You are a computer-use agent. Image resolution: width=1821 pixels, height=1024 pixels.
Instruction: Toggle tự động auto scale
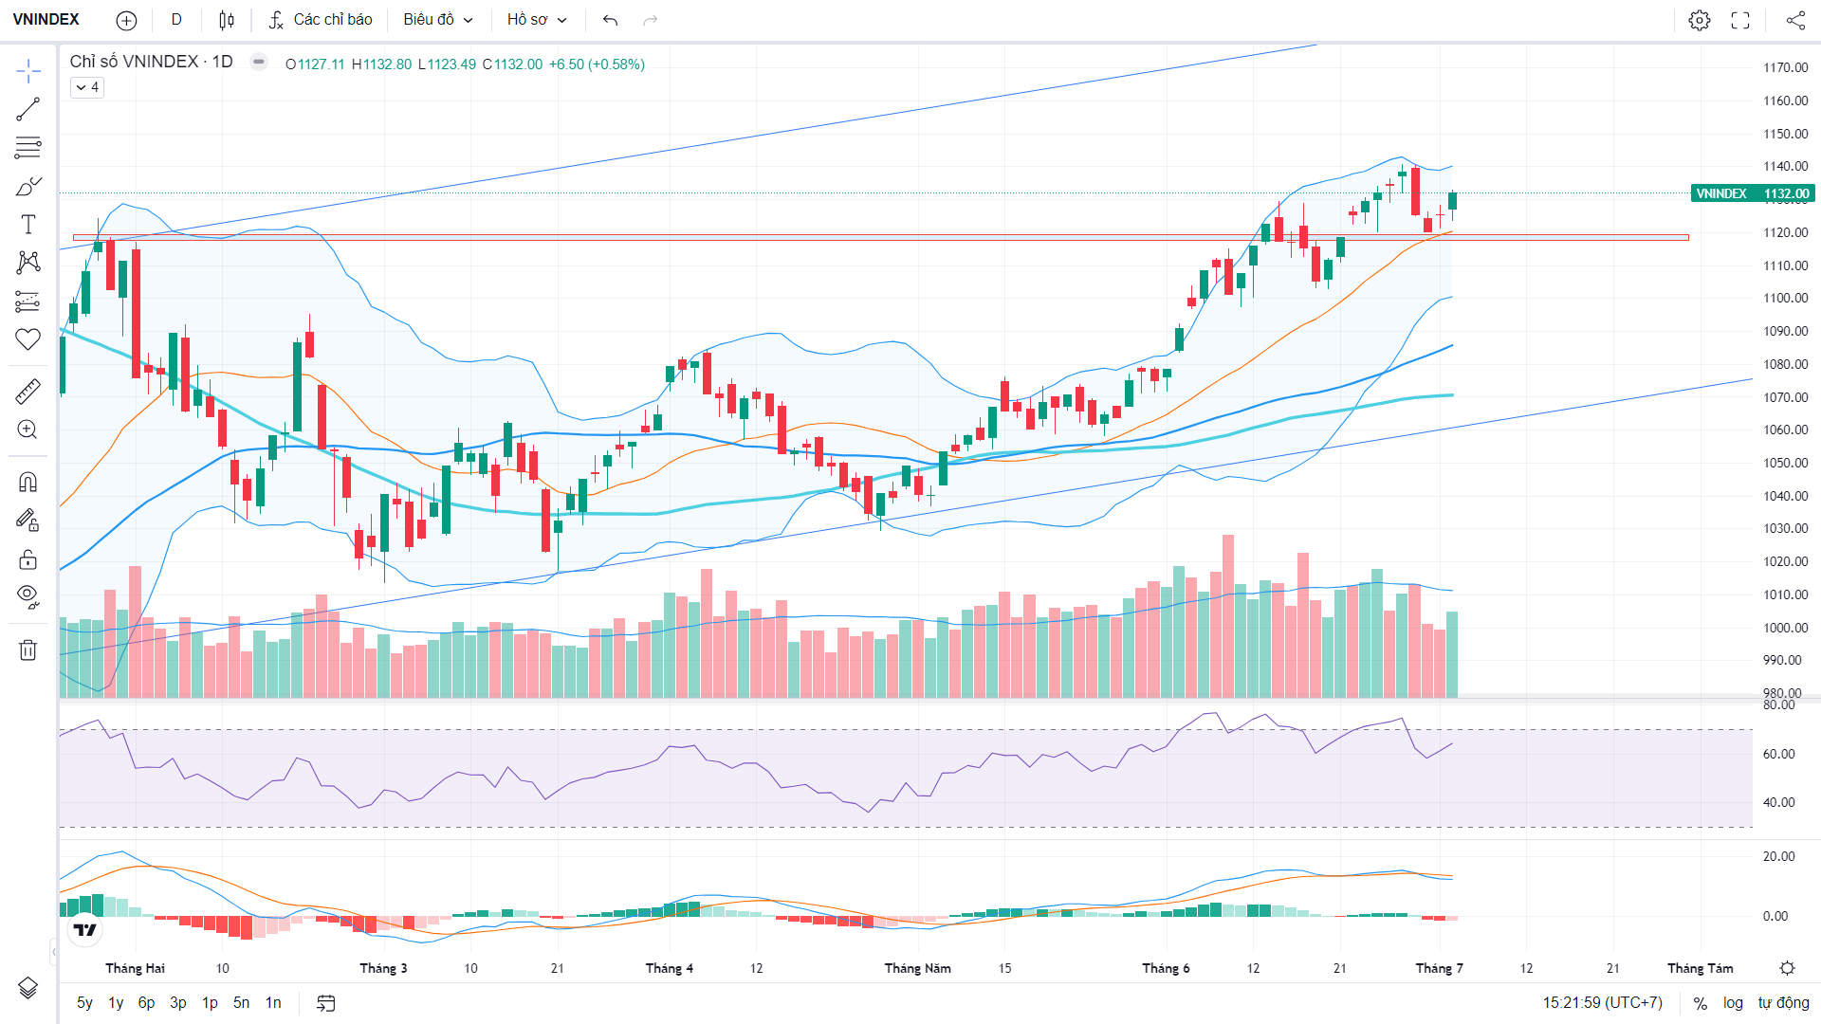pyautogui.click(x=1783, y=1003)
